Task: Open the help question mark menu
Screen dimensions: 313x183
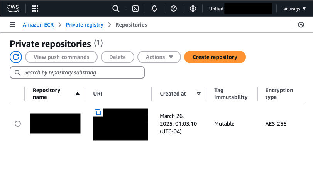Action: (174, 8)
